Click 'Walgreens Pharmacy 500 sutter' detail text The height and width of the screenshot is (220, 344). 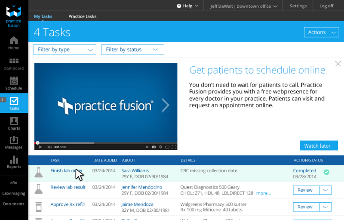pyautogui.click(x=213, y=205)
